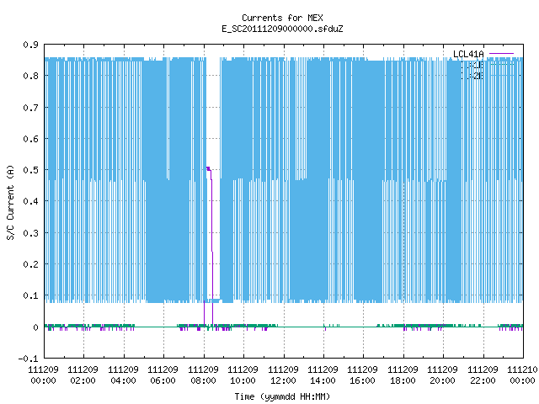Viewport: 539px width, 404px height.
Task: Click the x-axis label '111209 04:00'
Action: point(123,375)
